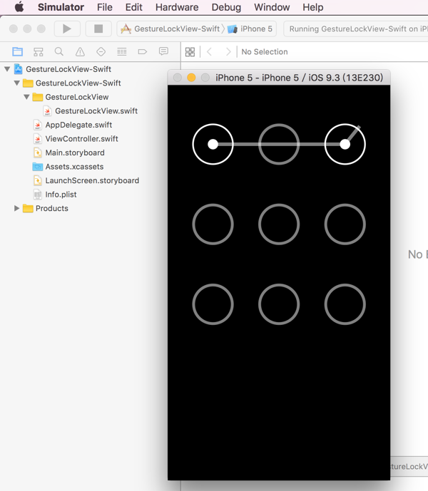Screen dimensions: 428x491
Task: Show the Find navigator
Action: (59, 52)
